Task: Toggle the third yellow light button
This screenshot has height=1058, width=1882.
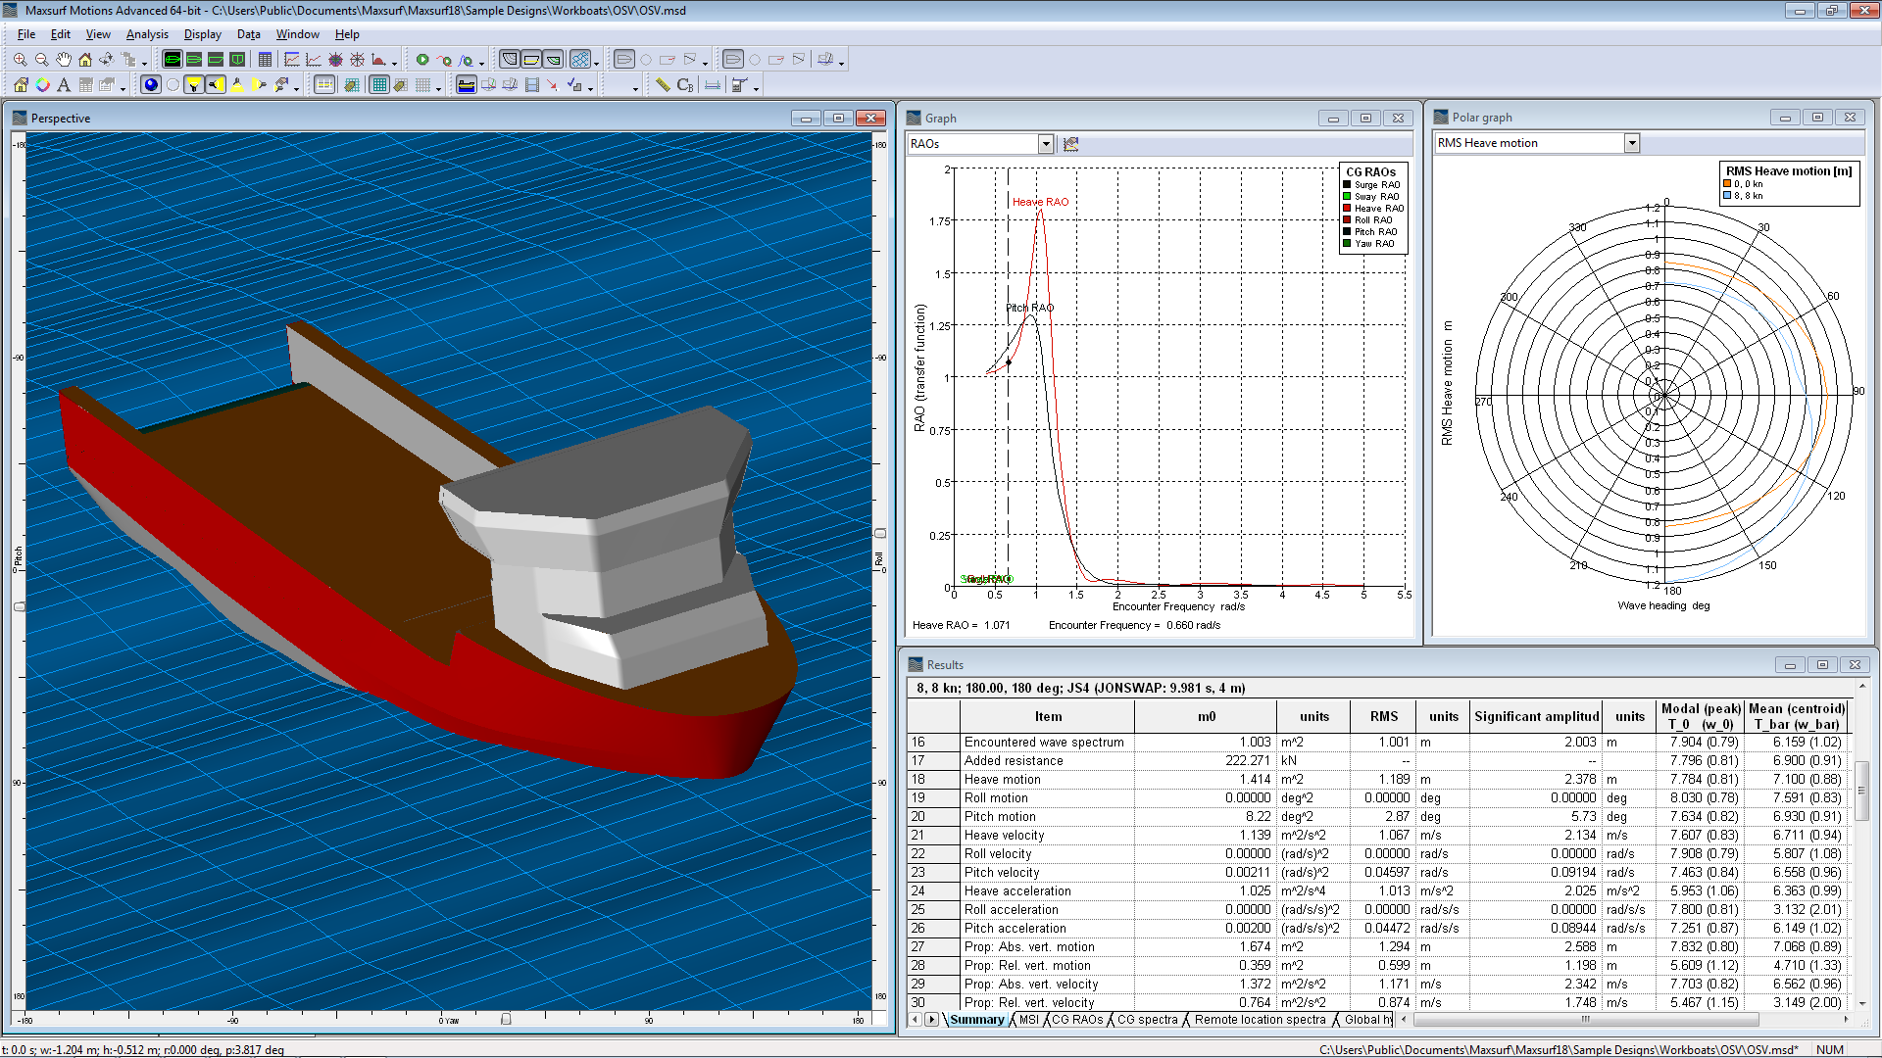Action: pos(237,85)
